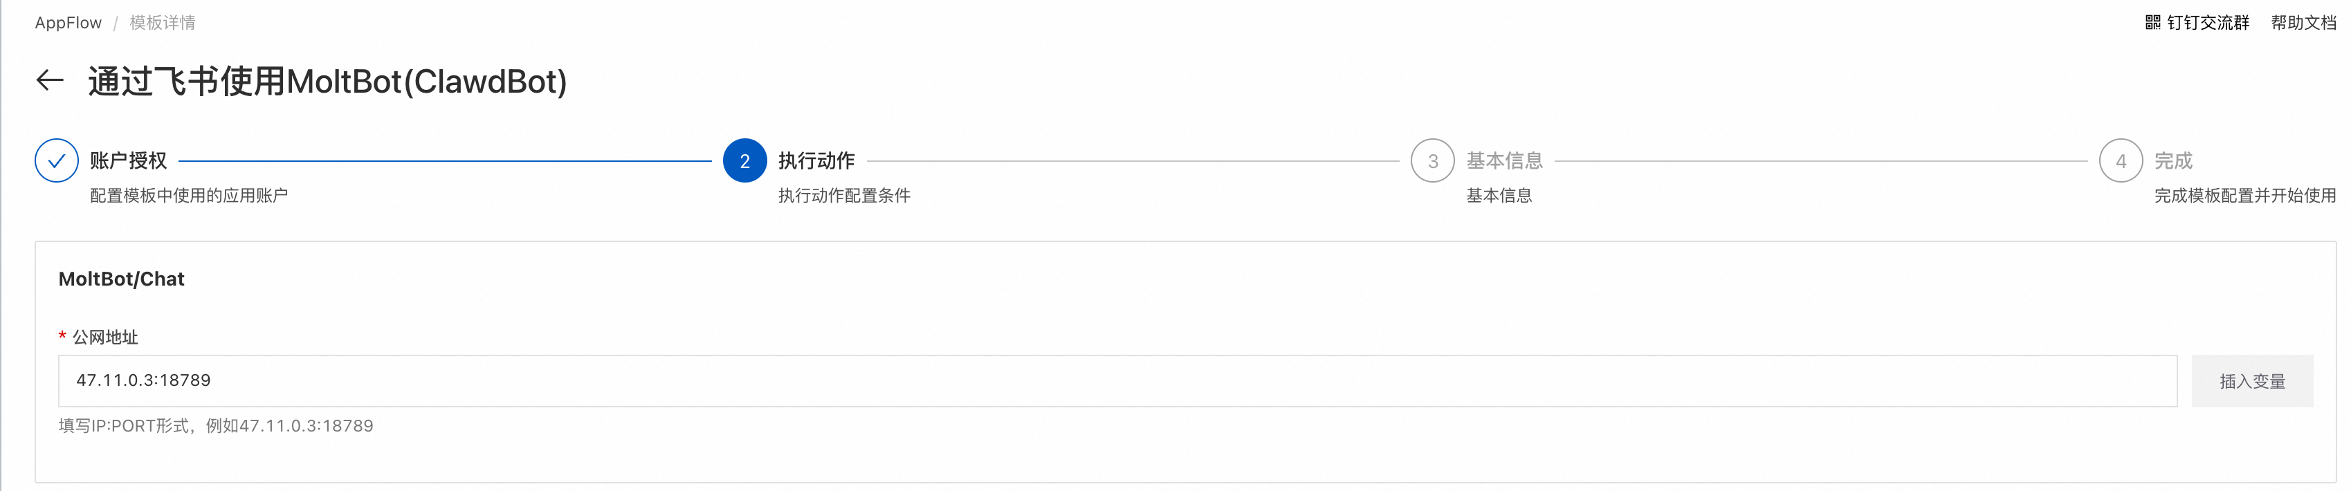Open the 钉钉交流群 text link
Screen dimensions: 2351x491
coord(2208,23)
